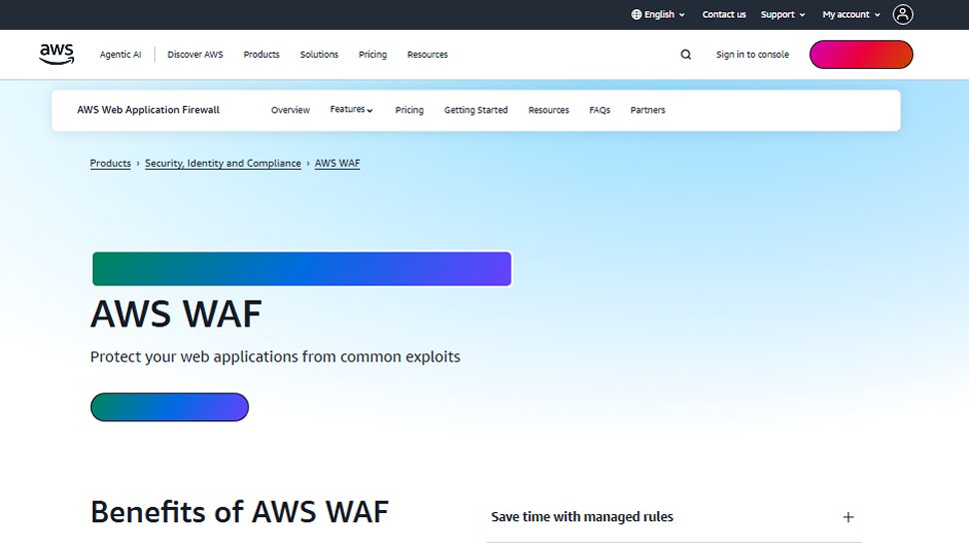Open the Products top menu

tap(262, 54)
